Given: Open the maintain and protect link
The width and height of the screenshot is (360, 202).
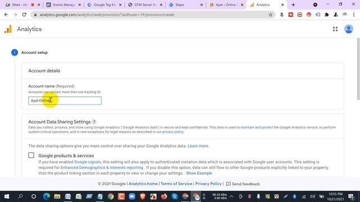Looking at the screenshot, I should tap(256, 127).
